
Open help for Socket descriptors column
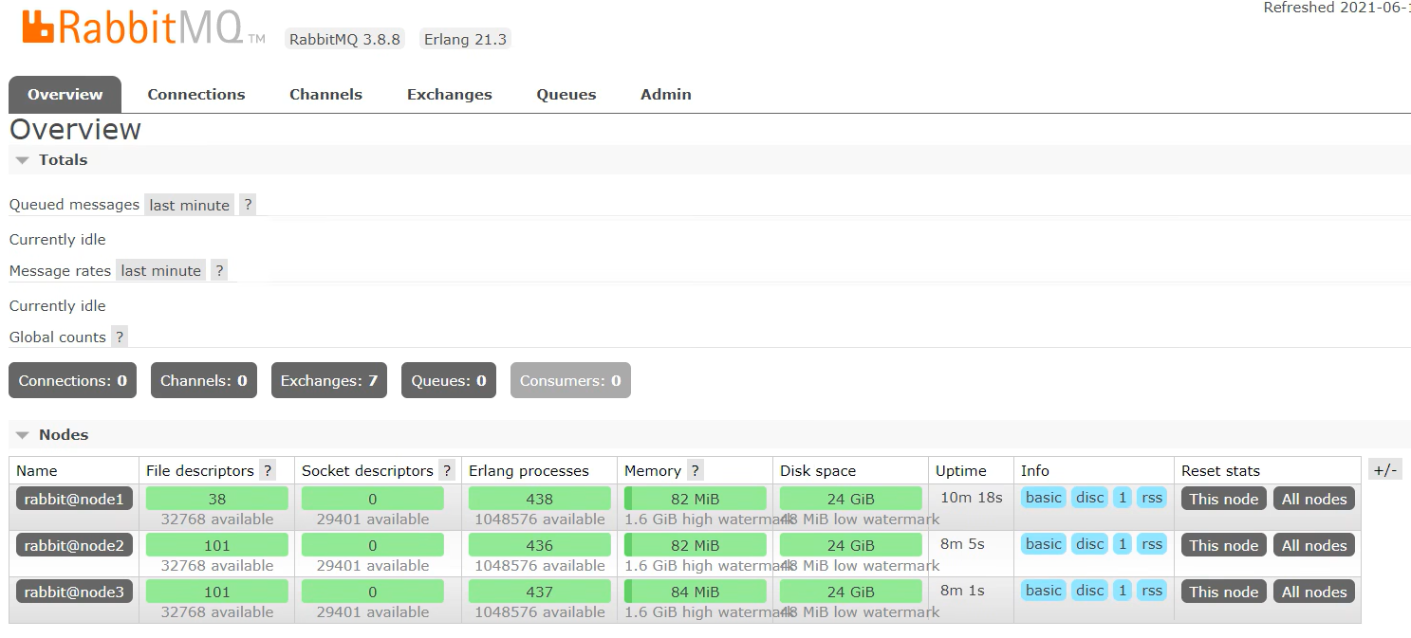coord(447,470)
